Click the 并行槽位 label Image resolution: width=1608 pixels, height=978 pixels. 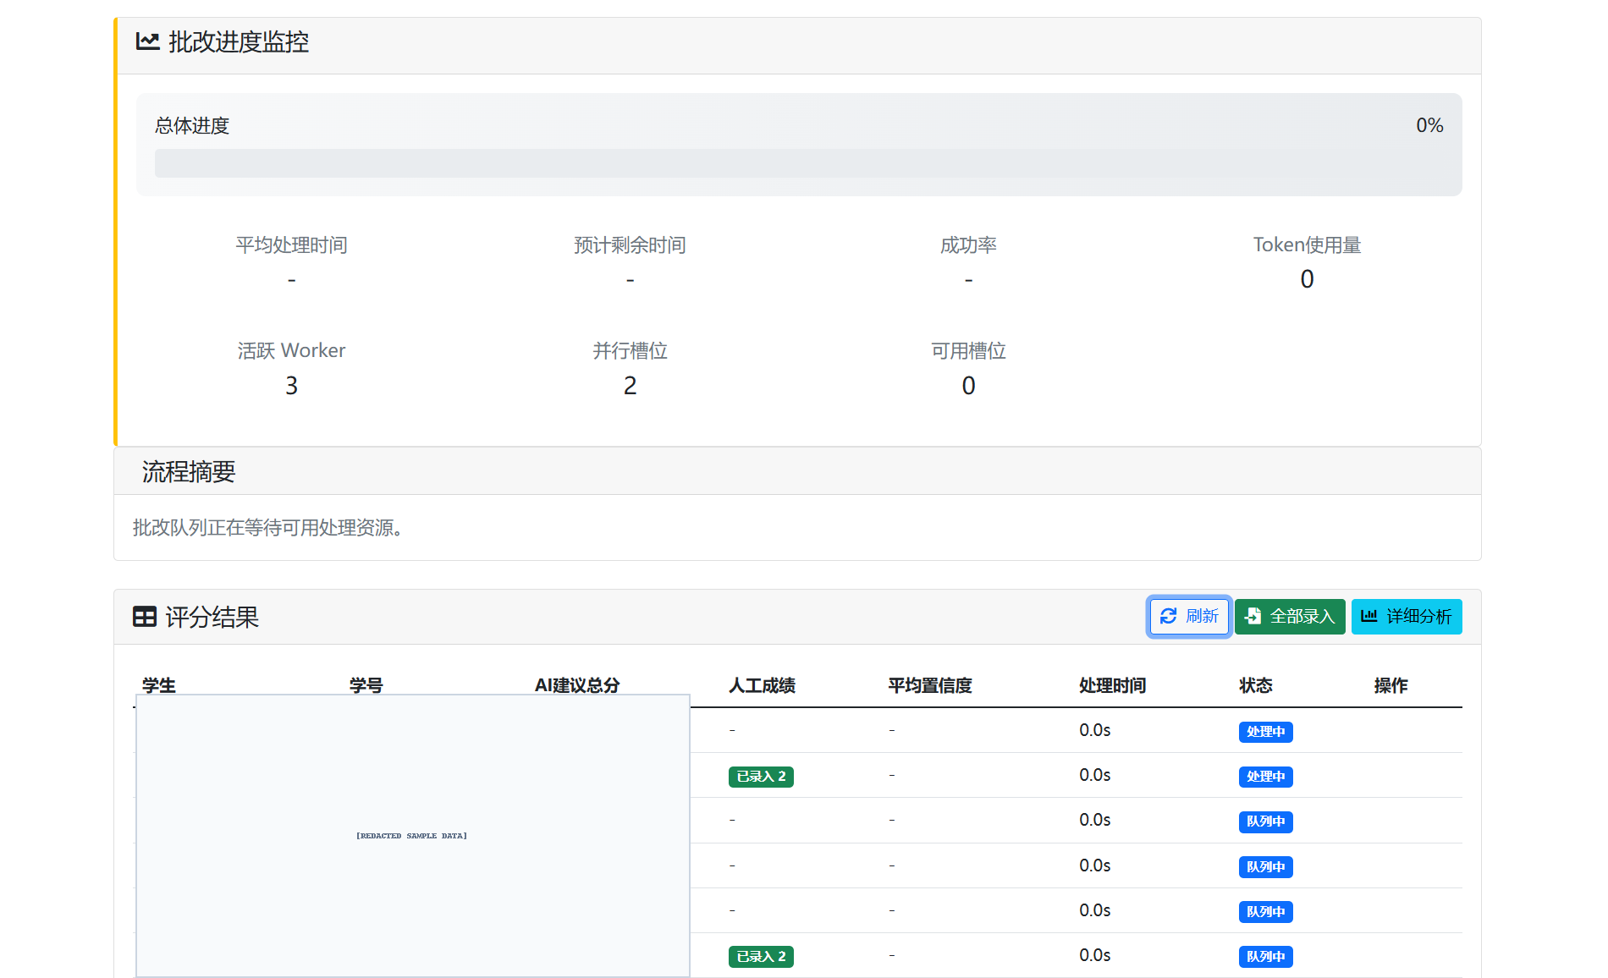630,351
